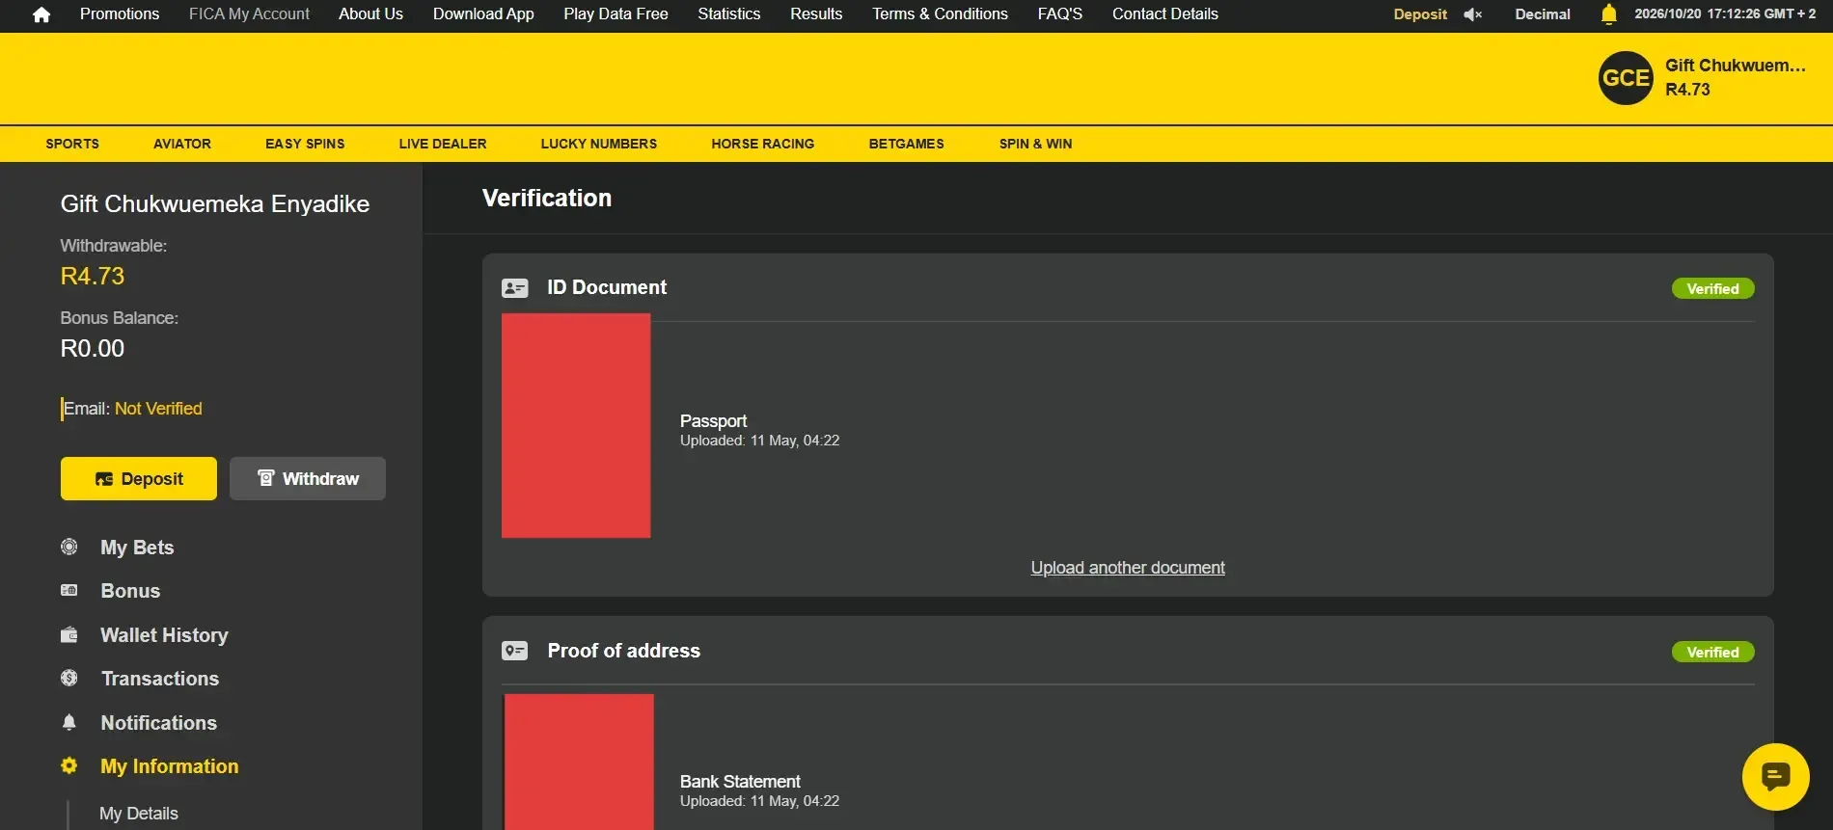Open notifications bell in top bar
Screen dimensions: 1833x830
tap(1608, 14)
